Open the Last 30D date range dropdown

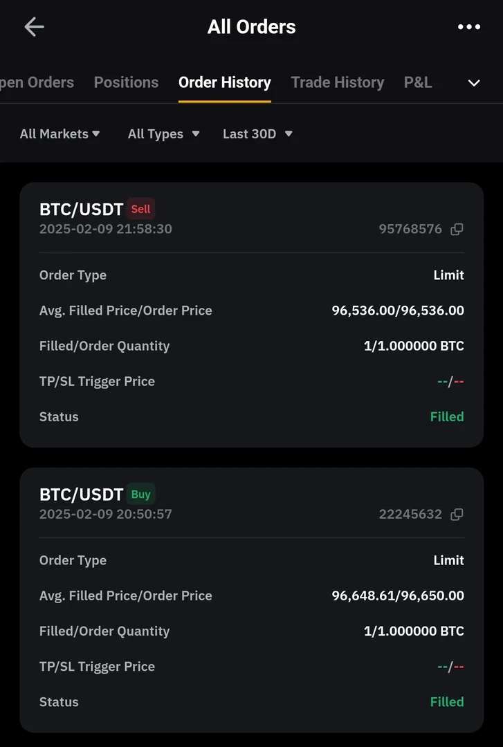click(x=257, y=134)
